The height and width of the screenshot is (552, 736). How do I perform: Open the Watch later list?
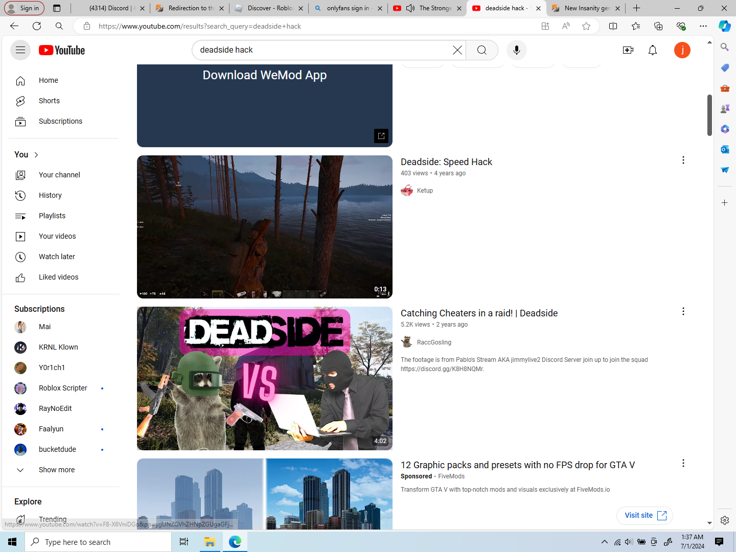click(x=63, y=257)
